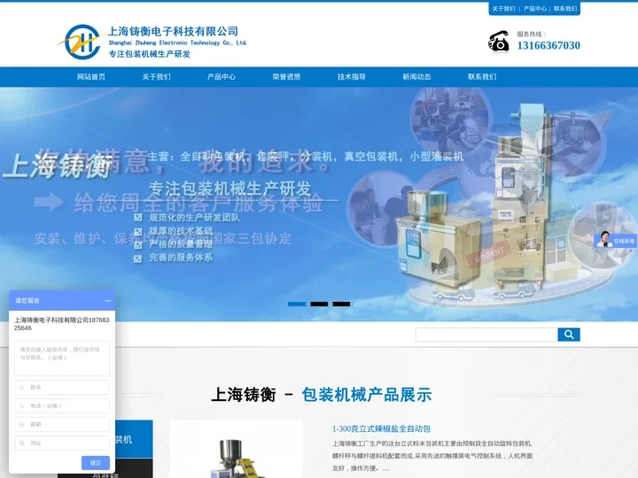Submit the message with the 提交 button
The width and height of the screenshot is (638, 478).
[x=96, y=463]
